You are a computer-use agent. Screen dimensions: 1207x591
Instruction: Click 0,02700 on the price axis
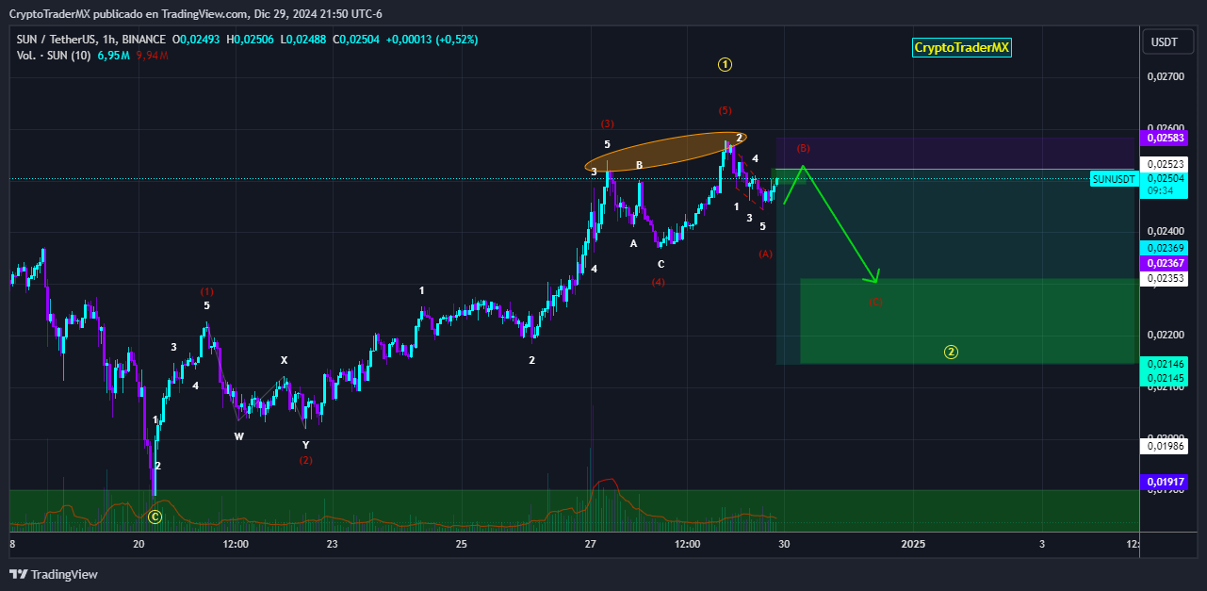click(x=1166, y=76)
